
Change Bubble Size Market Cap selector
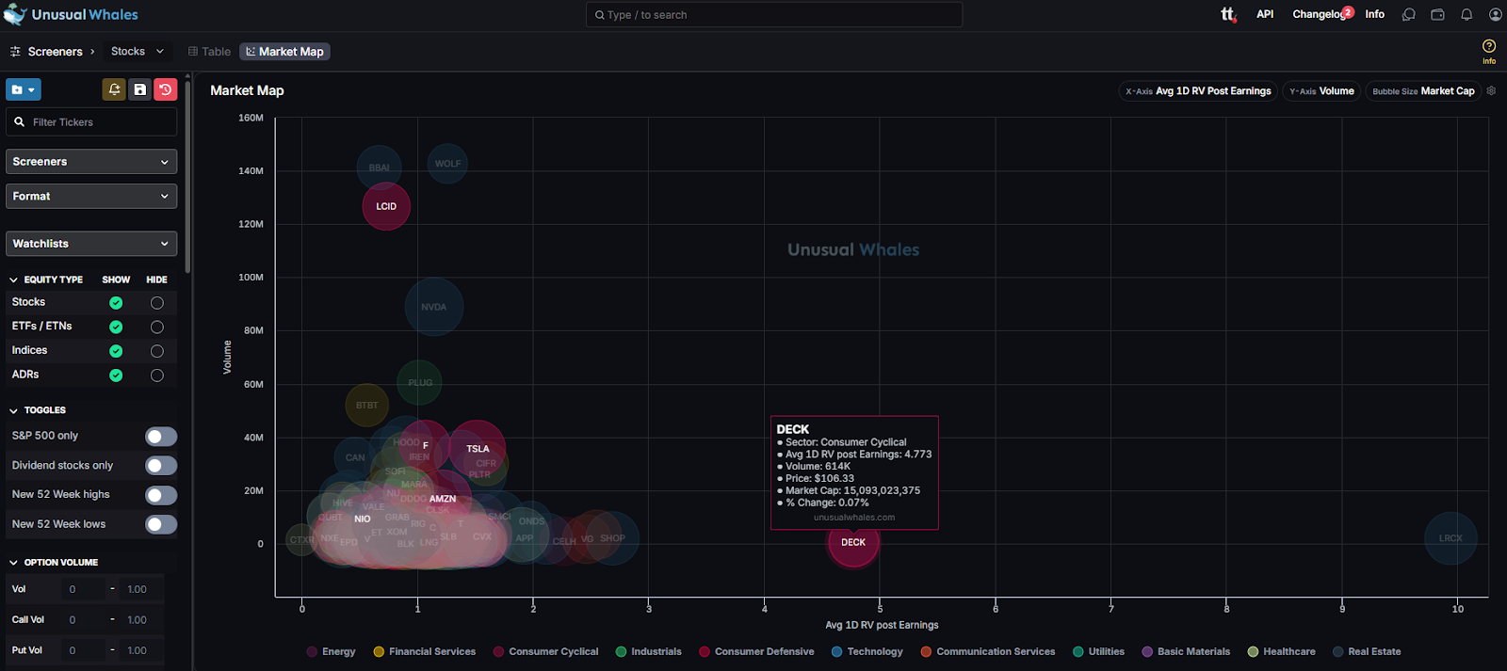(1423, 91)
